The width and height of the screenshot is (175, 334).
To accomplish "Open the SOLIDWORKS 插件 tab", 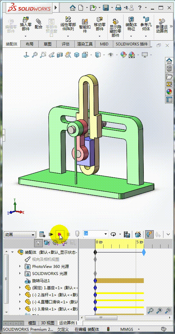I will [x=132, y=44].
